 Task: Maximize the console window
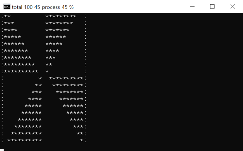click(x=212, y=7)
